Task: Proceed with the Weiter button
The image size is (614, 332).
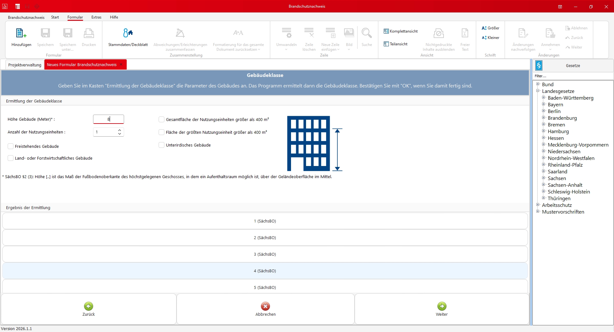Action: [442, 309]
